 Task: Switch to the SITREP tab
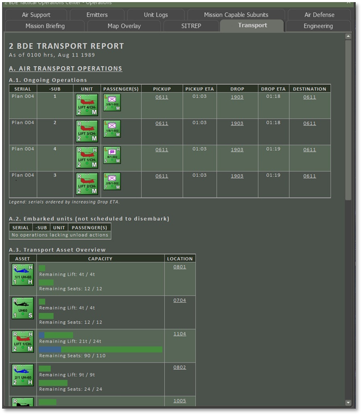190,26
